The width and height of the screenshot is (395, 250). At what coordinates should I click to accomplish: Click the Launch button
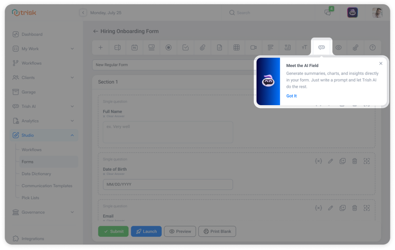pos(146,232)
